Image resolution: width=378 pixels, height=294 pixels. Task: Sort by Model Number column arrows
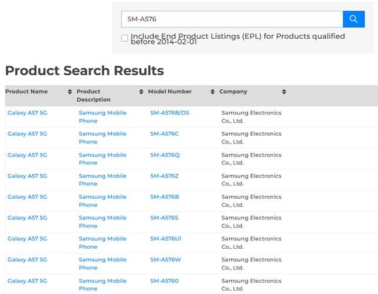pyautogui.click(x=213, y=92)
